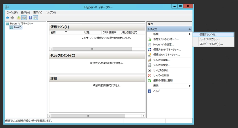This screenshot has width=238, height=128.
Task: Click the blue Help toolbar icon
Action: pyautogui.click(x=30, y=18)
